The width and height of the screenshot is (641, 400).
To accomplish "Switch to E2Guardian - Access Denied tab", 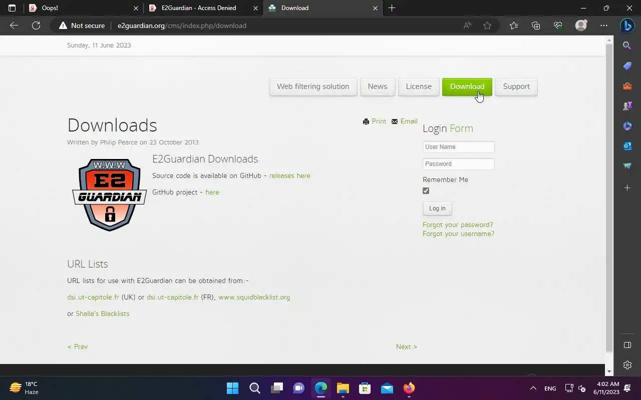I will (x=203, y=8).
